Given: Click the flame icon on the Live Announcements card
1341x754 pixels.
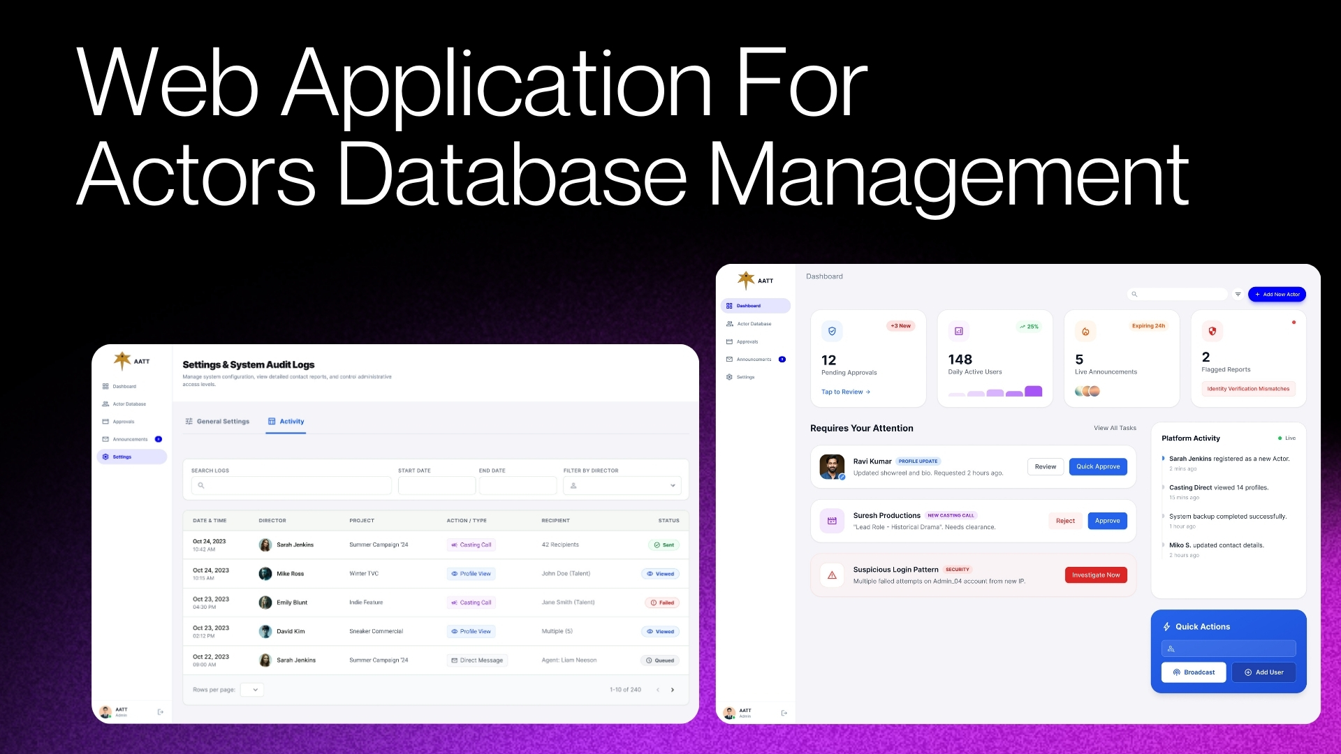Looking at the screenshot, I should [1085, 332].
